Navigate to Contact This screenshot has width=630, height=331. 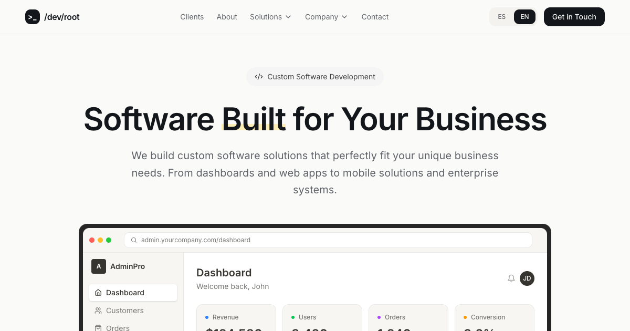(375, 17)
